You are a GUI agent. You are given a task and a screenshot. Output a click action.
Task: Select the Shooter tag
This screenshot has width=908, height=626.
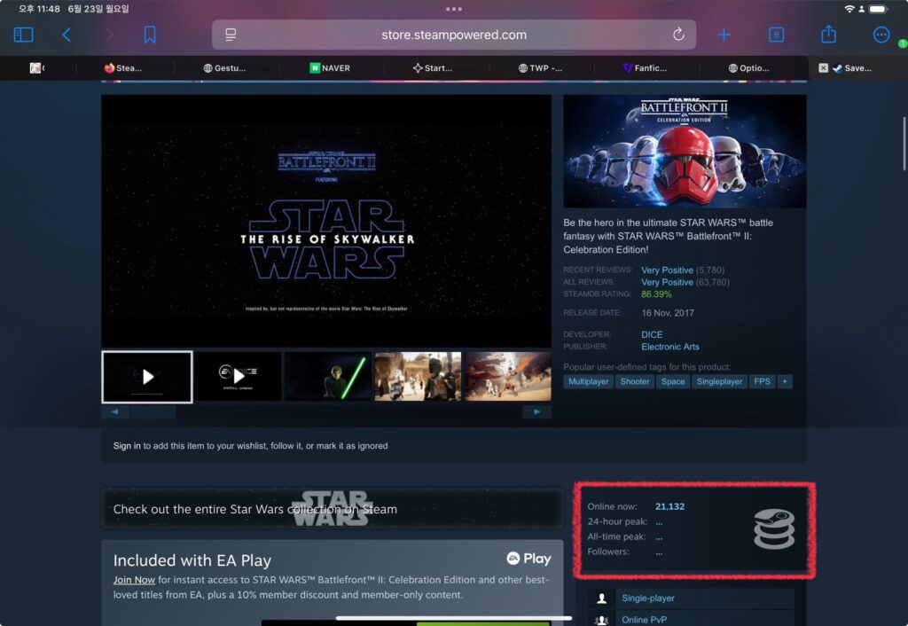(635, 381)
